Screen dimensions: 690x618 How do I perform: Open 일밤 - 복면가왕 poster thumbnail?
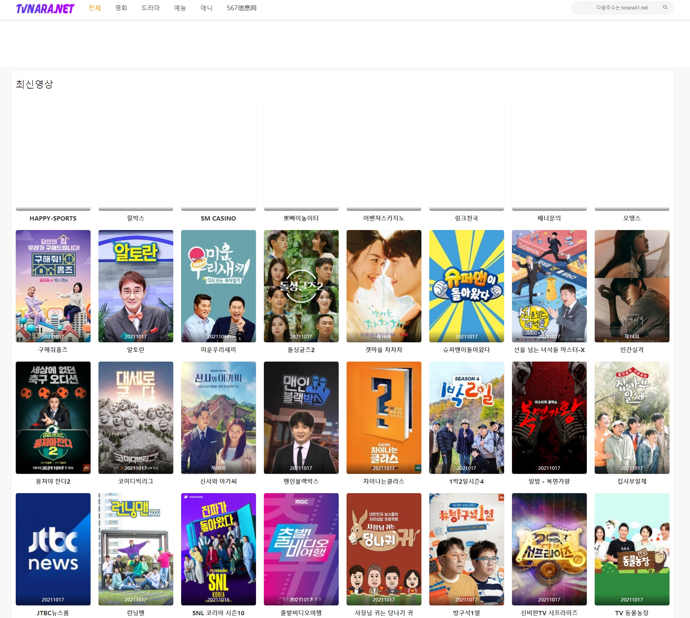(549, 418)
